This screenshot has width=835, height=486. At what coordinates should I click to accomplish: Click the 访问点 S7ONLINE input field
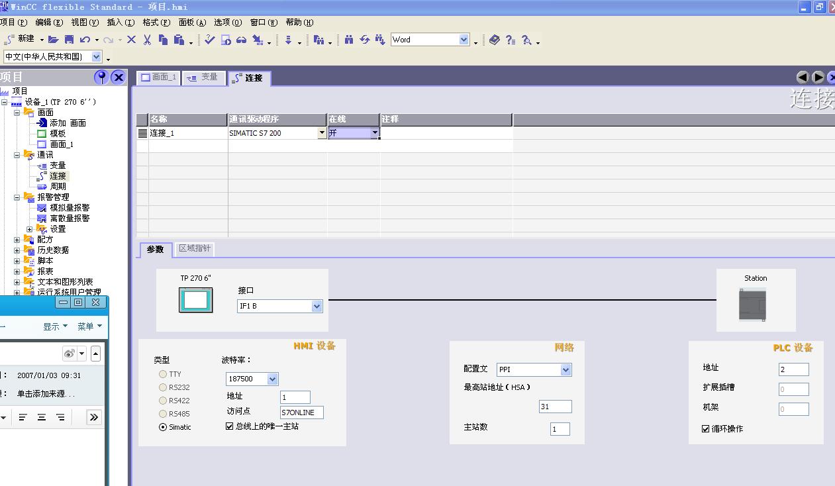click(x=302, y=413)
